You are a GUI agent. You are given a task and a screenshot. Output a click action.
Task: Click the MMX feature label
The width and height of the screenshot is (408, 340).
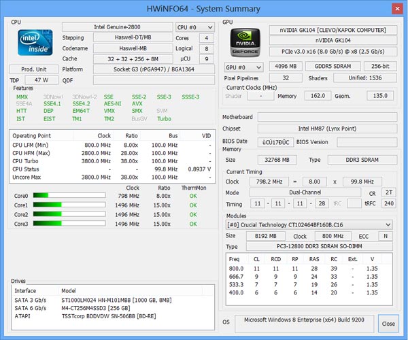[22, 97]
